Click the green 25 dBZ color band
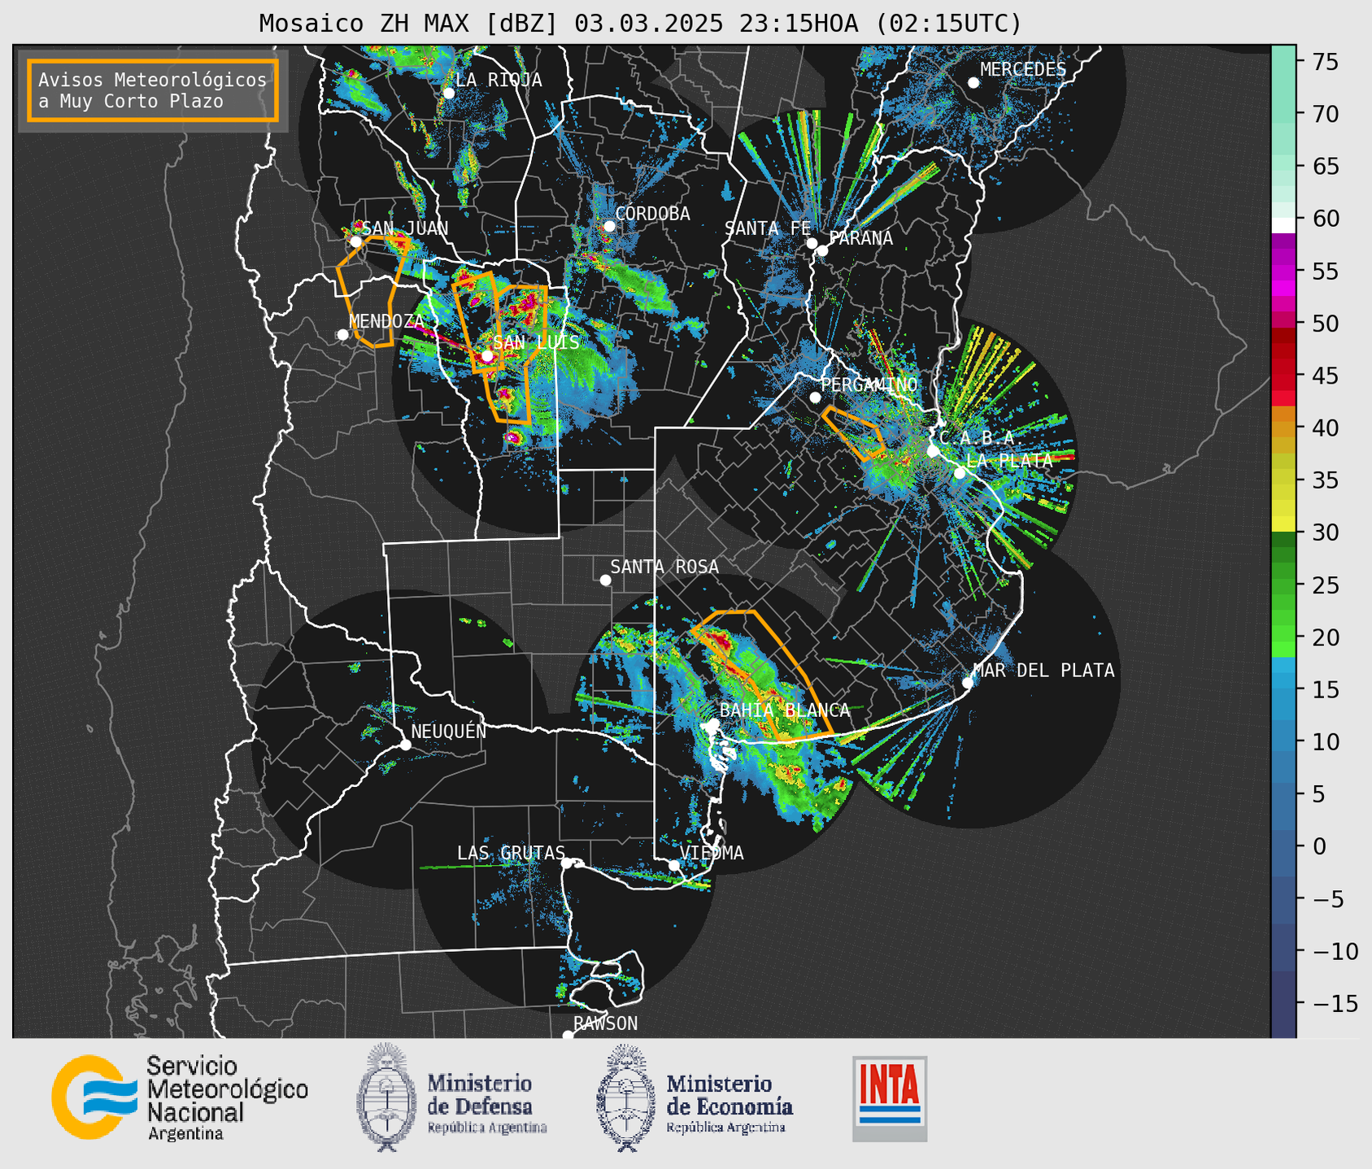 [1283, 584]
